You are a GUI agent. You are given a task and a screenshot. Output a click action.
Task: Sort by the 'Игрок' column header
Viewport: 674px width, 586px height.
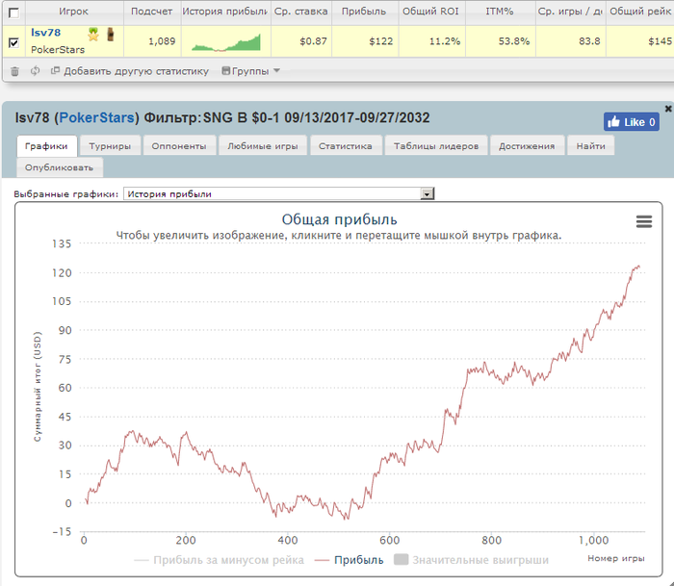click(x=74, y=12)
